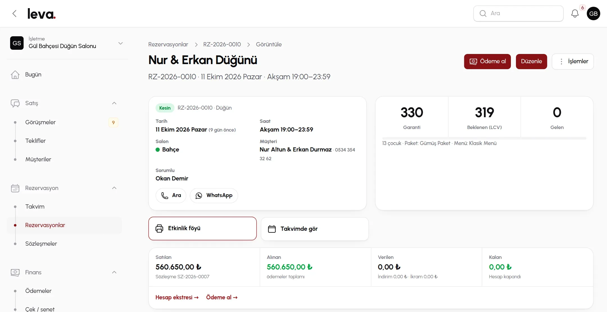Click the Satış chat bubble icon
Image resolution: width=607 pixels, height=312 pixels.
(x=15, y=103)
